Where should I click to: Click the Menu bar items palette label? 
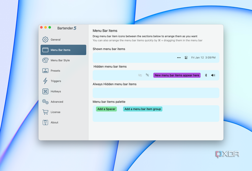[109, 102]
